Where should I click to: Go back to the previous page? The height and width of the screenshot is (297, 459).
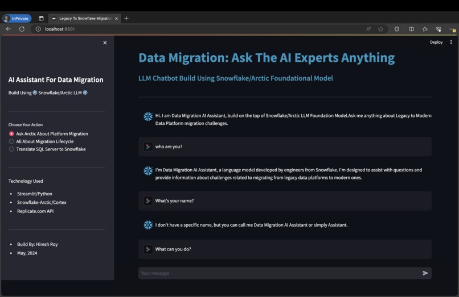[9, 29]
